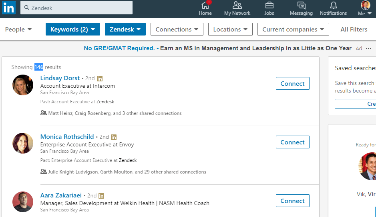Expand the Current companies filter
This screenshot has height=217, width=376.
tap(293, 29)
